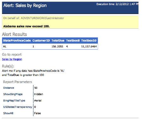Click the Rule(s) description text
The image size is (142, 119).
tap(33, 73)
